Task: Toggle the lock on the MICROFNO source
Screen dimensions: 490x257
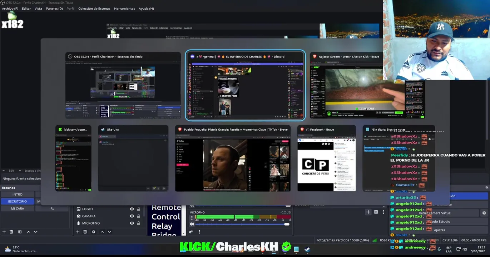Action: 138,223
